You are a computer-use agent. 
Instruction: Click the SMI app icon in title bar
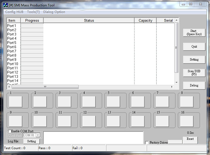[6, 5]
